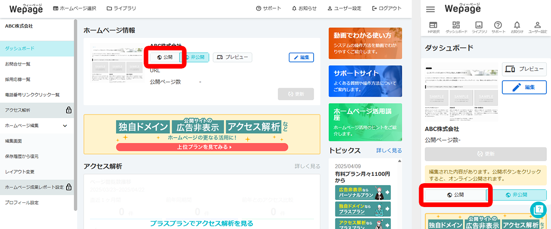Open the ダッシュボード grid icon in mobile toolbar
This screenshot has width=551, height=229.
456,27
